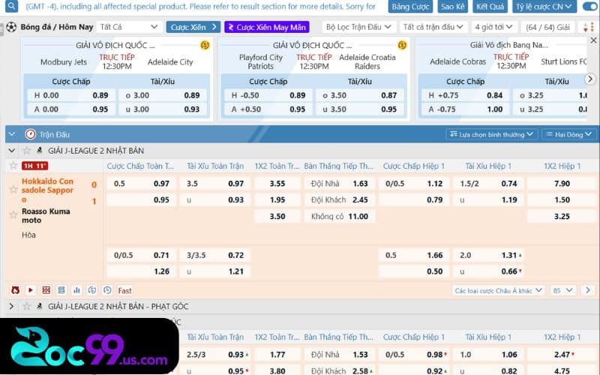600x375 pixels.
Task: Click the clock icon beside Trận Đấu
Action: pyautogui.click(x=30, y=134)
